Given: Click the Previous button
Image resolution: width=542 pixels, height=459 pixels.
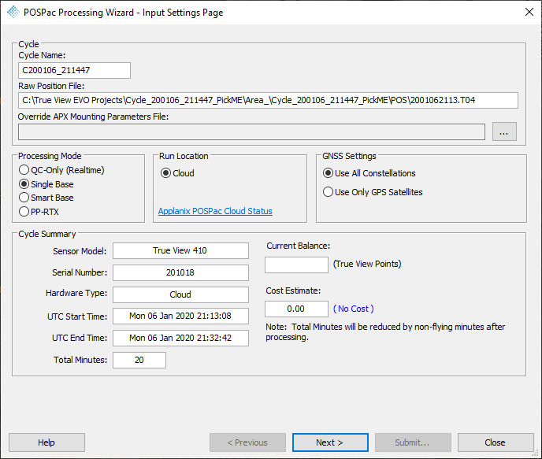Looking at the screenshot, I should coord(247,442).
